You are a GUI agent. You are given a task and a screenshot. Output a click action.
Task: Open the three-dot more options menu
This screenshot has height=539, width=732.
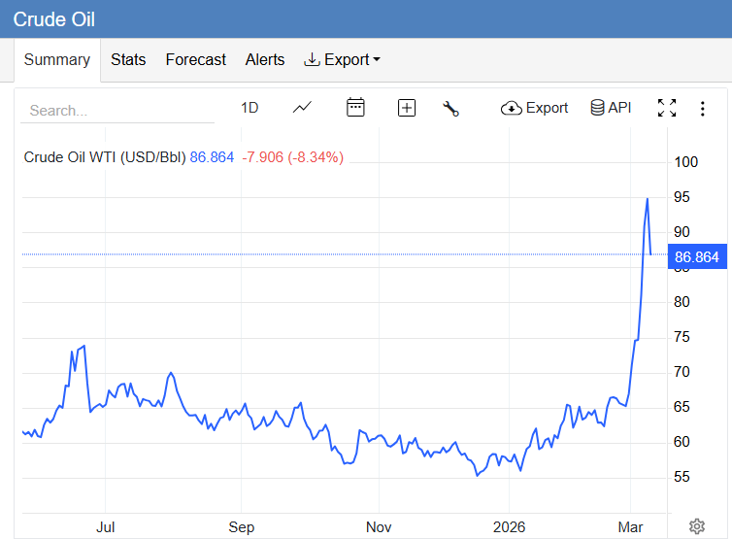[x=703, y=108]
